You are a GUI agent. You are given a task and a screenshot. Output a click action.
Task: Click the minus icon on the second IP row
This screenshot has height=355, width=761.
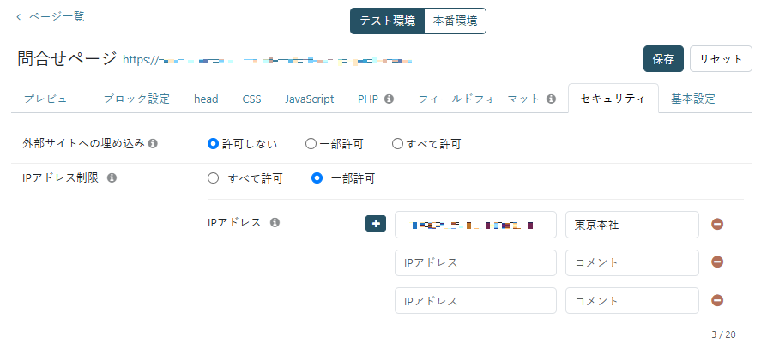(717, 262)
